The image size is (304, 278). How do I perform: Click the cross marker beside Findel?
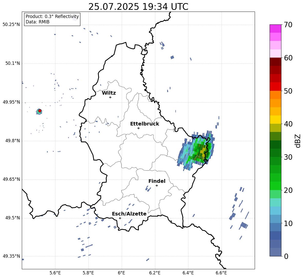point(157,186)
